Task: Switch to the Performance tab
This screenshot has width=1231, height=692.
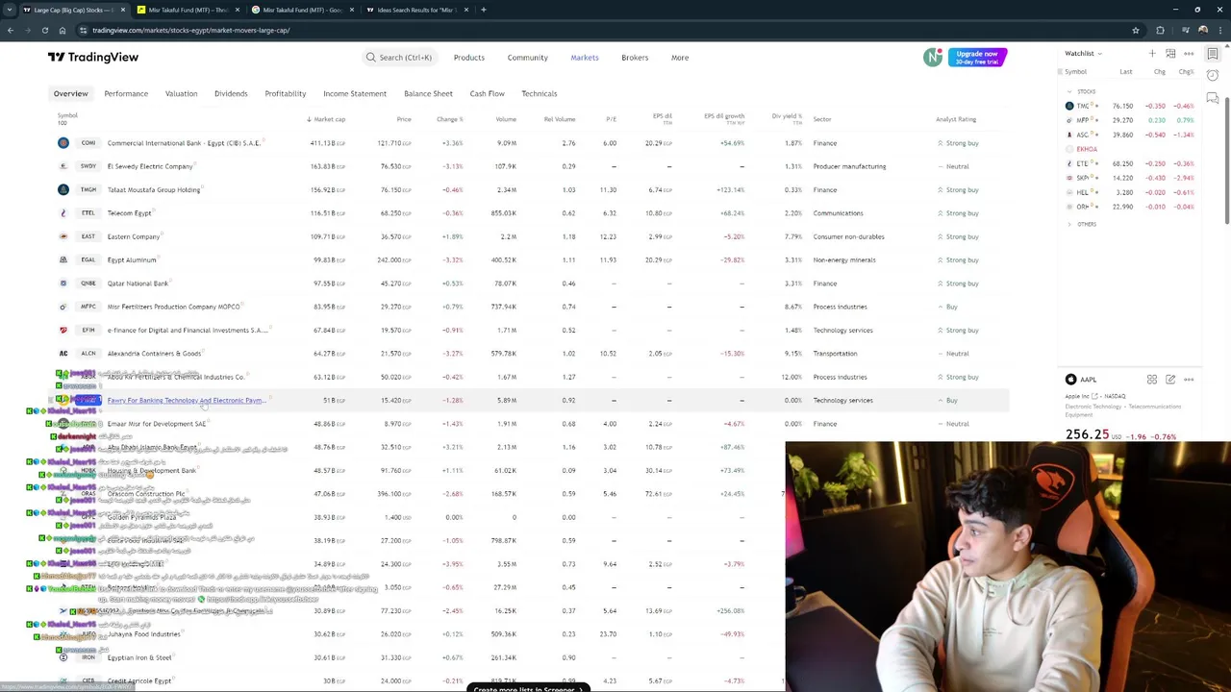Action: click(x=126, y=93)
